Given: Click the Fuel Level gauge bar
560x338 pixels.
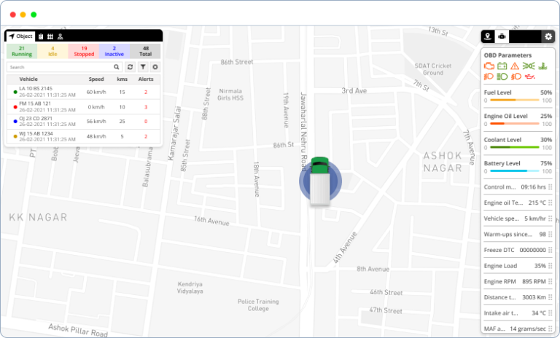Looking at the screenshot, I should pyautogui.click(x=515, y=100).
